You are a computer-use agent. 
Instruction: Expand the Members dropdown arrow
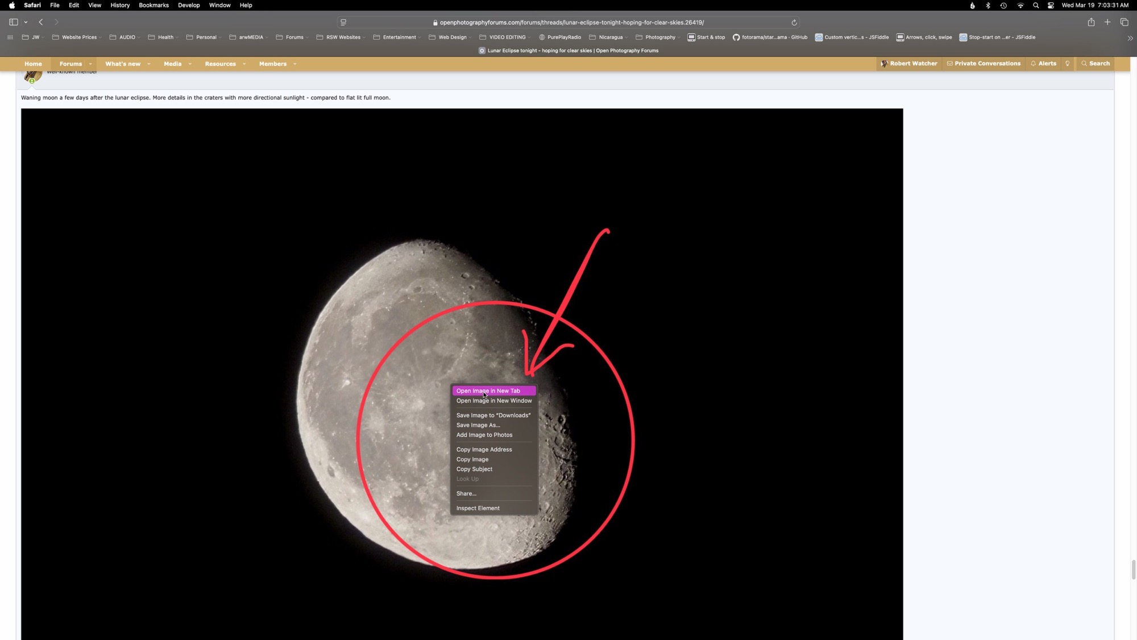[x=295, y=64]
